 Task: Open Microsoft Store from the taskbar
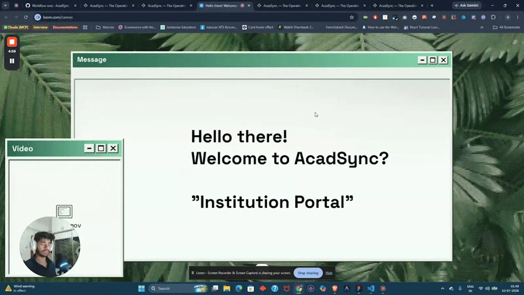pos(251,288)
